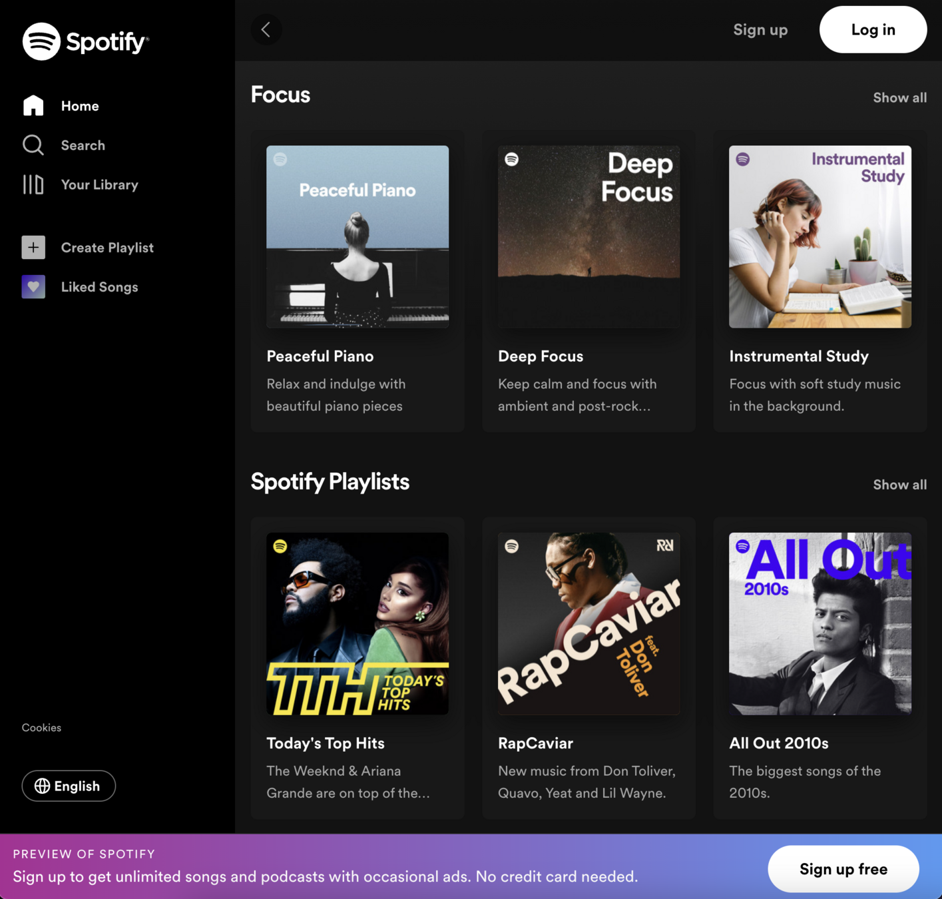942x899 pixels.
Task: Open RapCaviar cover art
Action: pyautogui.click(x=589, y=623)
